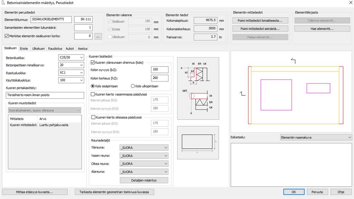The height and width of the screenshot is (199, 354).
Task: Click the Elementtitunnus name field
Action: point(51,19)
